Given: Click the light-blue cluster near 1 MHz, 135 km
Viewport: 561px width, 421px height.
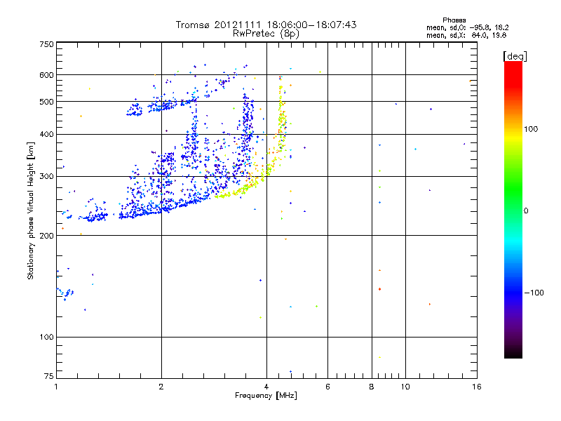Looking at the screenshot, I should (x=65, y=293).
